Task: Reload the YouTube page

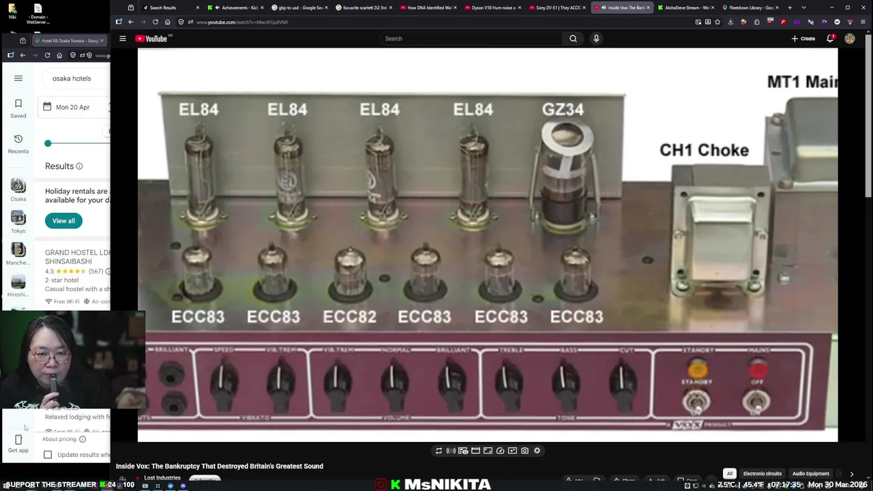Action: (155, 22)
